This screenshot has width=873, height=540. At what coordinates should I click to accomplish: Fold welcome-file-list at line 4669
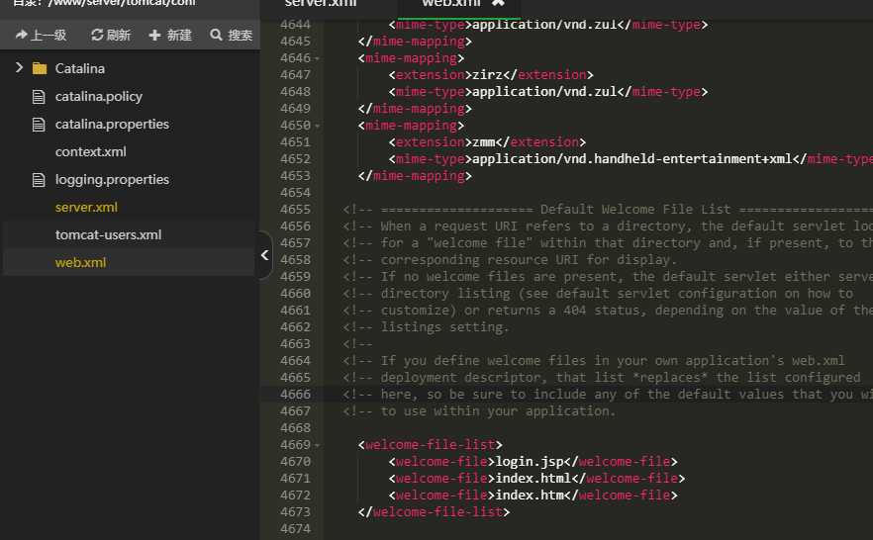(318, 445)
